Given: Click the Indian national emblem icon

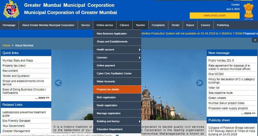Looking at the screenshot, I should (x=248, y=11).
